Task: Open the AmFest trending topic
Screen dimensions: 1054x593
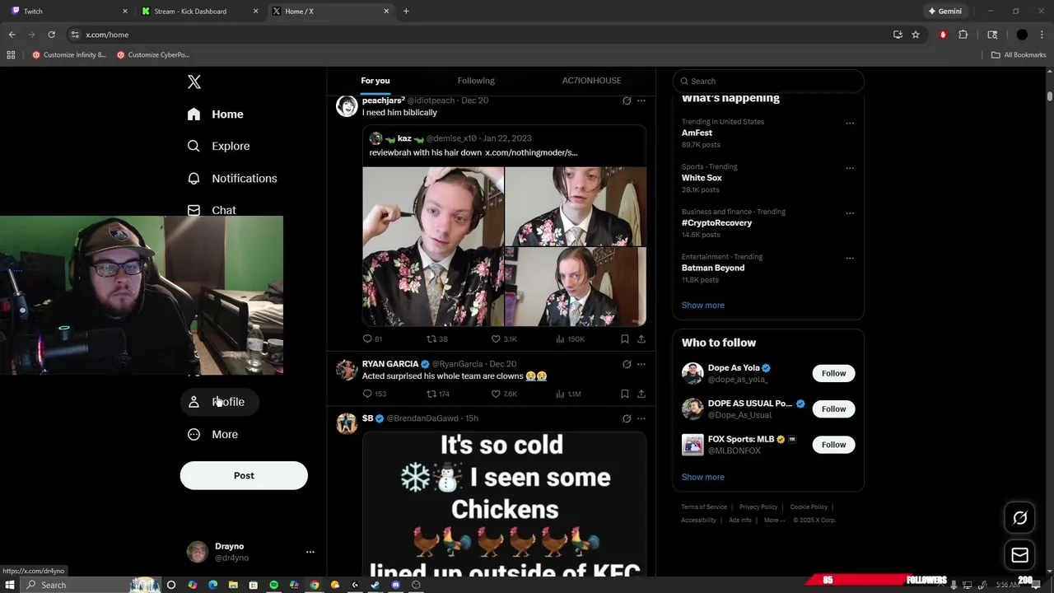Action: [697, 133]
